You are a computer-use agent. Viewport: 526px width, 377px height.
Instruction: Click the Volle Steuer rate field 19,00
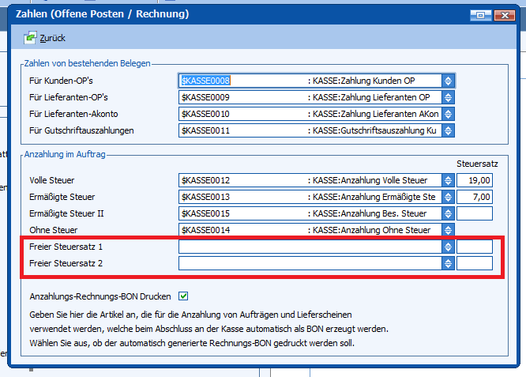tap(474, 180)
